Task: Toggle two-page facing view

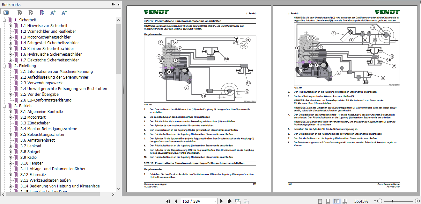Action: (x=336, y=201)
